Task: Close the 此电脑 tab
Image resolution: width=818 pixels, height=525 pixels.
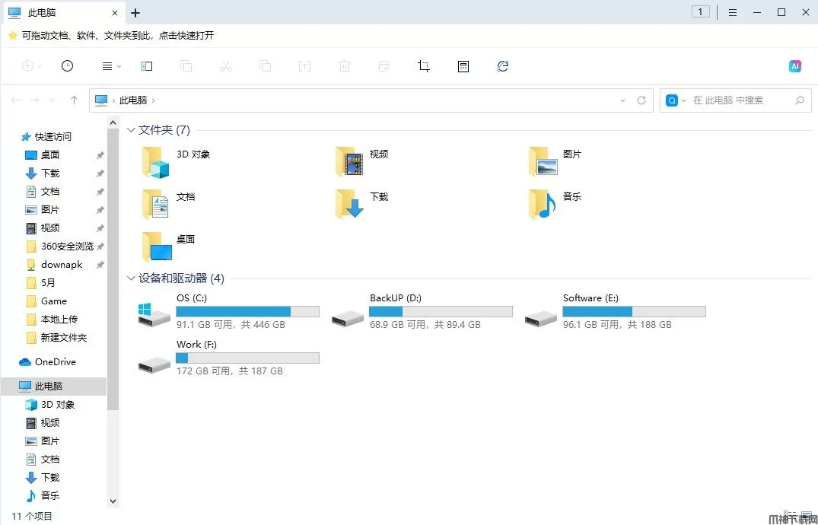Action: coord(115,12)
